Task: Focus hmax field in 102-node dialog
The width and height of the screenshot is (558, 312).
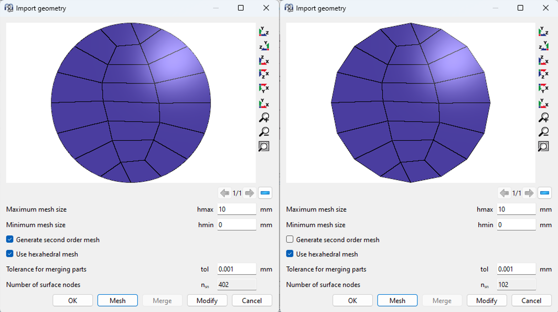Action: 517,209
